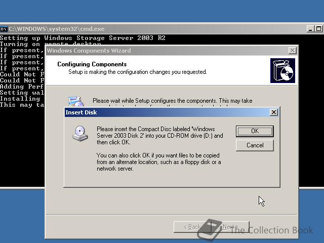Click the 'You can also click OK' paragraph

(x=158, y=162)
